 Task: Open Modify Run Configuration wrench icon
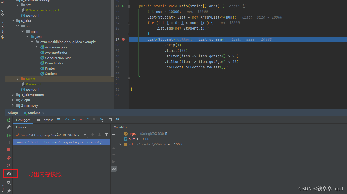point(9,127)
